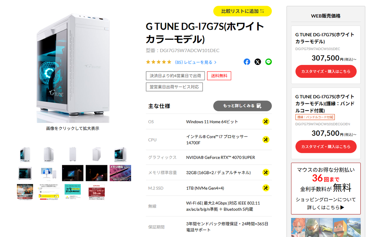Share product on Facebook icon
The image size is (378, 237).
247,62
